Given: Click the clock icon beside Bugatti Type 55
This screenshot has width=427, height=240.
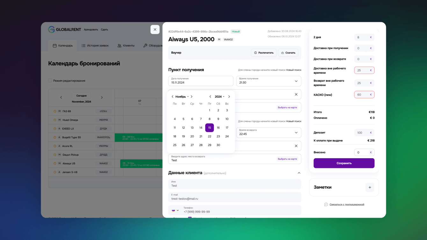Looking at the screenshot, I should point(55,138).
